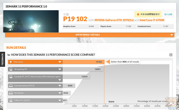This screenshot has height=110, width=179.
Task: Click the benchmark scene thumbnail
Action: click(31, 21)
